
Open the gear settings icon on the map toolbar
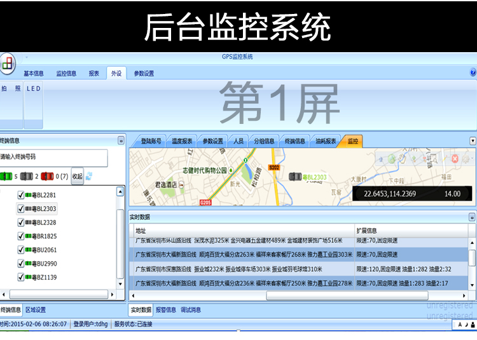(x=466, y=159)
